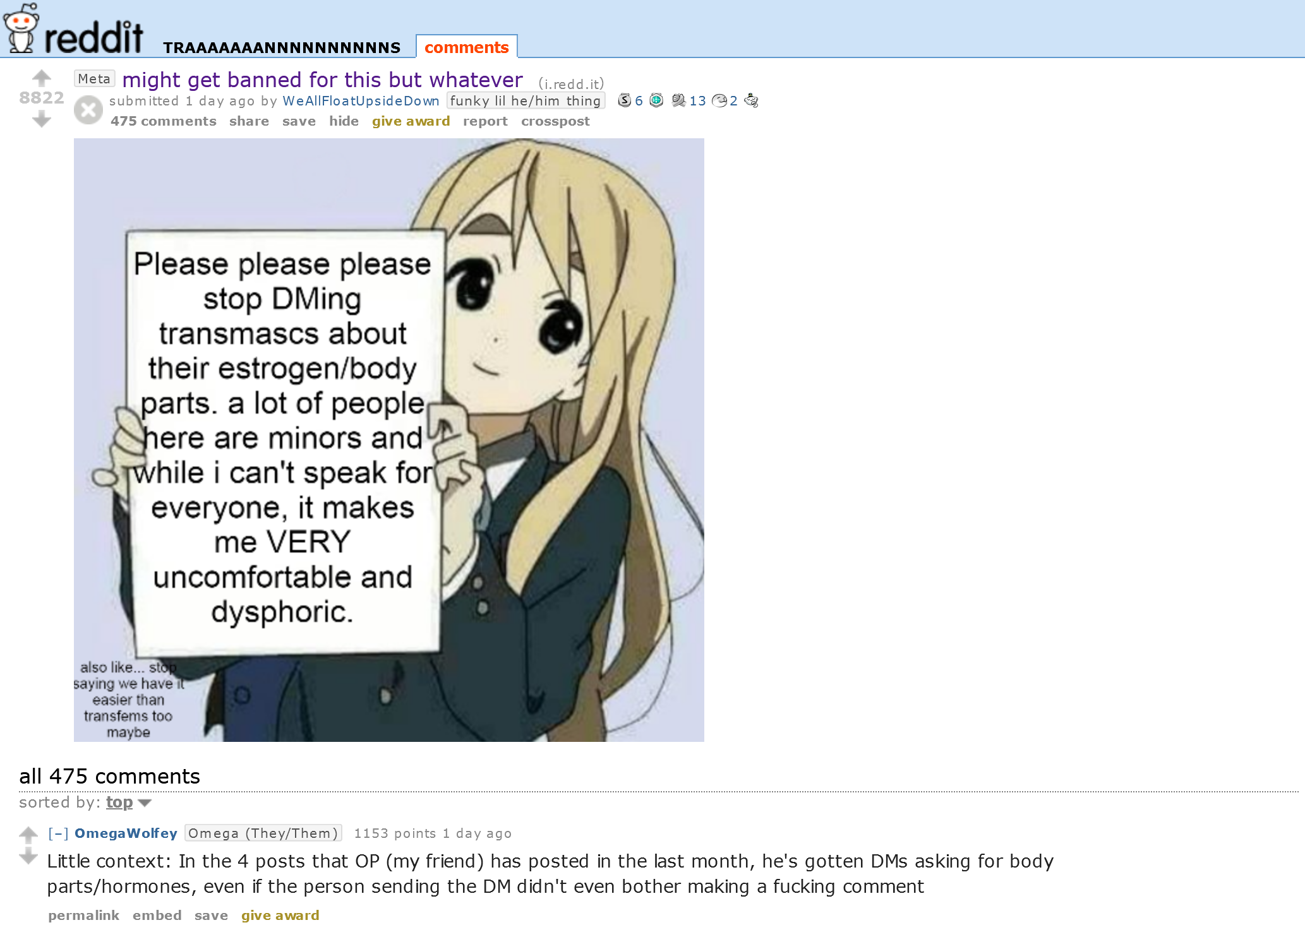
Task: Open the TRAAAAAAANNNNNNNNNNS subreddit link
Action: [282, 48]
